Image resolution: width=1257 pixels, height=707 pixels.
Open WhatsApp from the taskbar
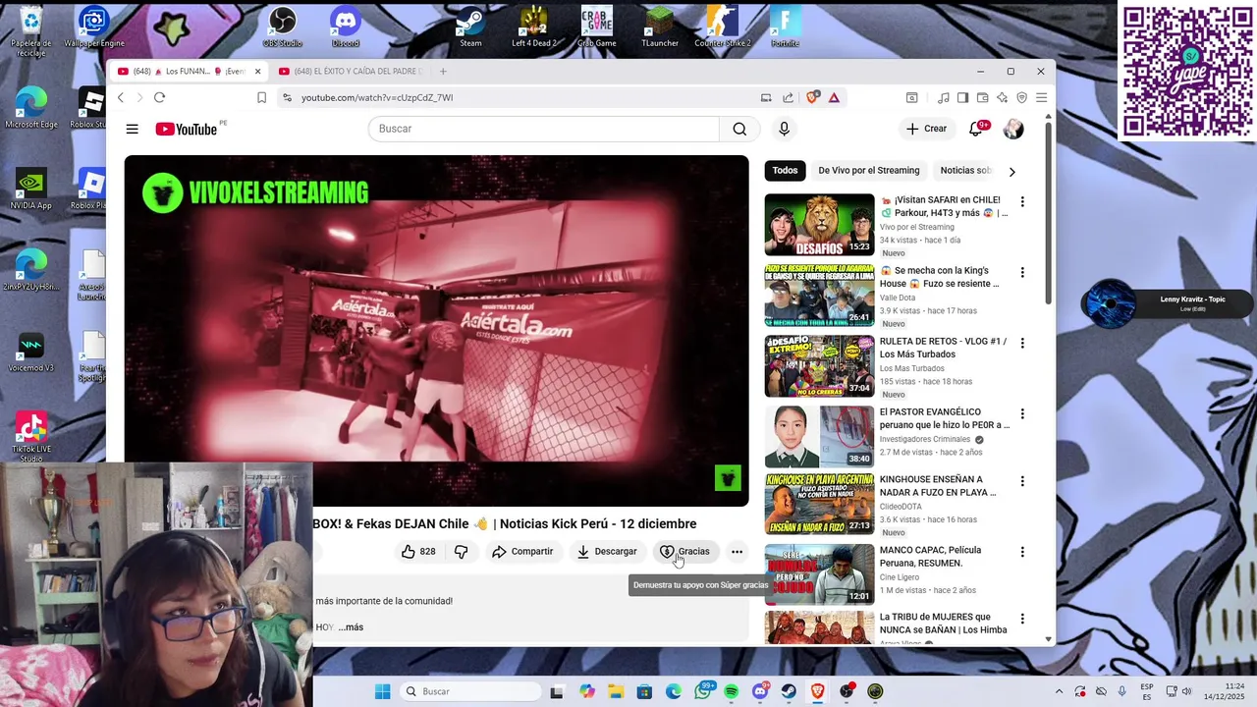(x=702, y=691)
